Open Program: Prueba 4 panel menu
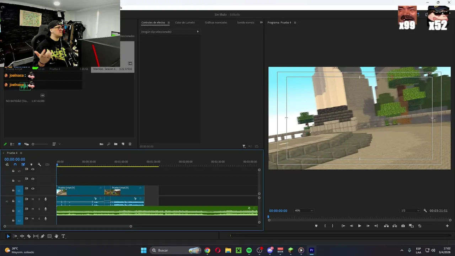 tap(295, 22)
